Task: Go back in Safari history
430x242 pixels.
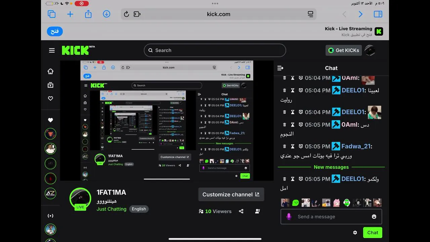Action: (344, 14)
